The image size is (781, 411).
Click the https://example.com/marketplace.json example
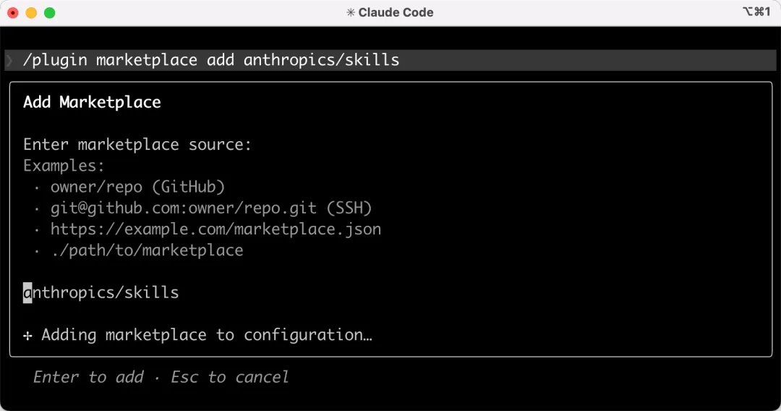tap(215, 229)
